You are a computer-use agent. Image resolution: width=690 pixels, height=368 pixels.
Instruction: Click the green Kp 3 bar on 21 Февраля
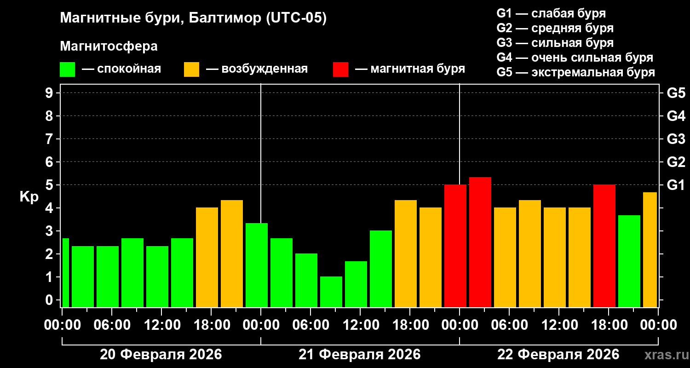pyautogui.click(x=381, y=269)
